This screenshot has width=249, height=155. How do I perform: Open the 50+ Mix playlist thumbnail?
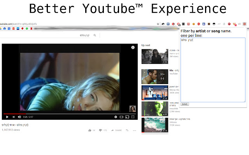tap(155, 77)
